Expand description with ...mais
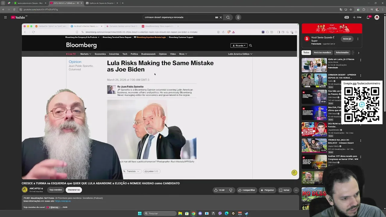The width and height of the screenshot is (386, 217). point(64,207)
